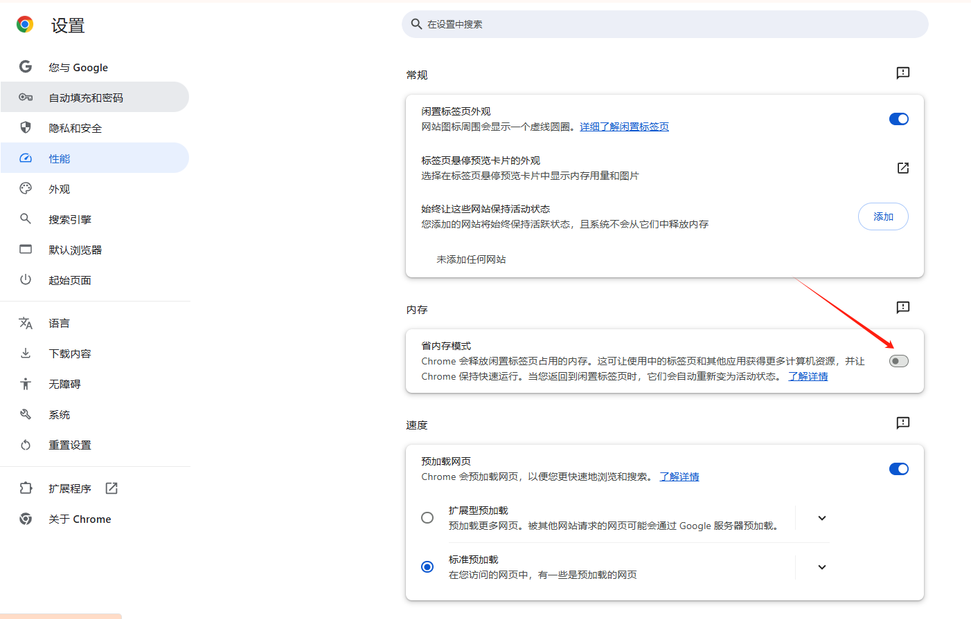
Task: Click the speedometer icon for 性能
Action: tap(26, 158)
